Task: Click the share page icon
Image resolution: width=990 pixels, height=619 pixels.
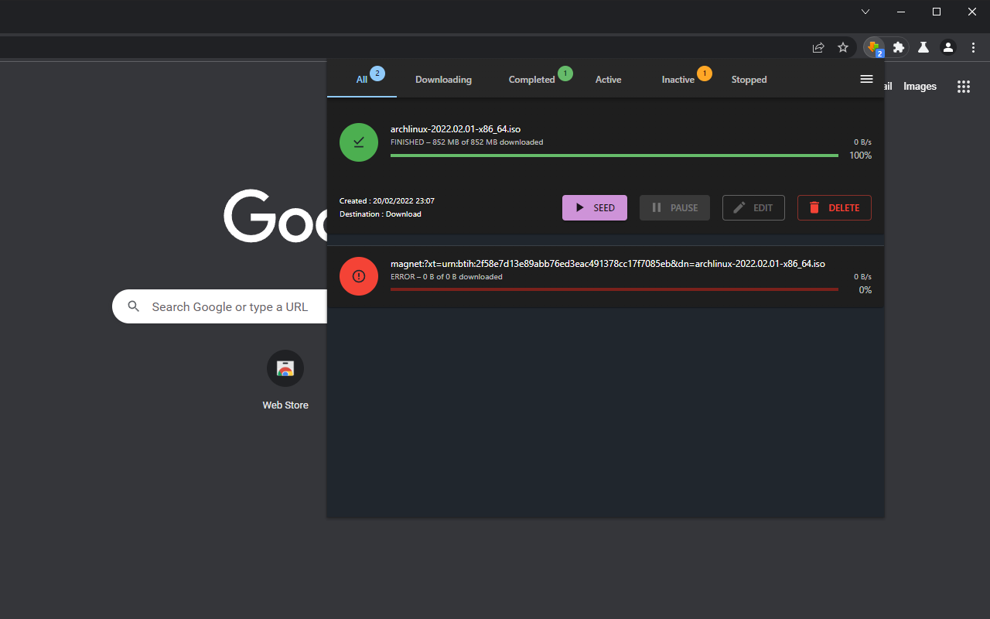Action: click(x=818, y=47)
